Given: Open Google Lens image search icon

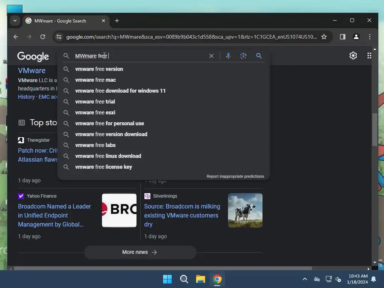Looking at the screenshot, I should 243,56.
